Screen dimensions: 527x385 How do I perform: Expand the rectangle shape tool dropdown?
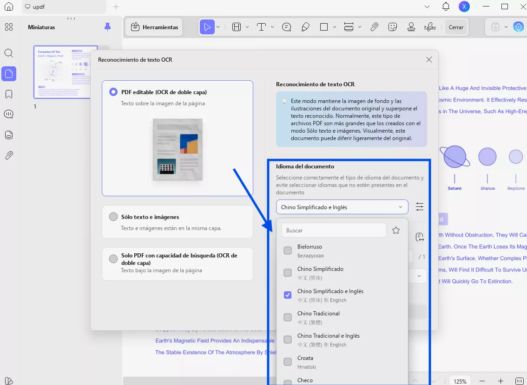pyautogui.click(x=335, y=27)
